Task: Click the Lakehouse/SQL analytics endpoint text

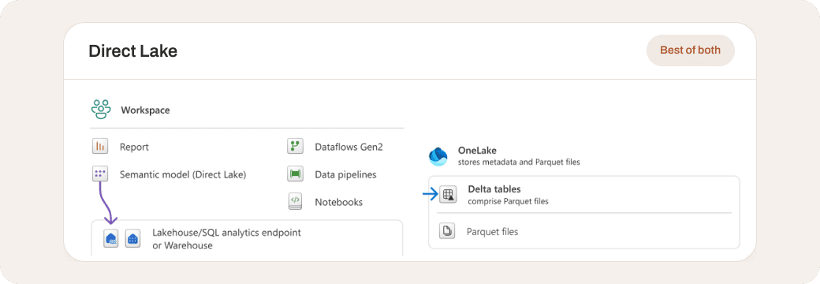Action: tap(227, 232)
